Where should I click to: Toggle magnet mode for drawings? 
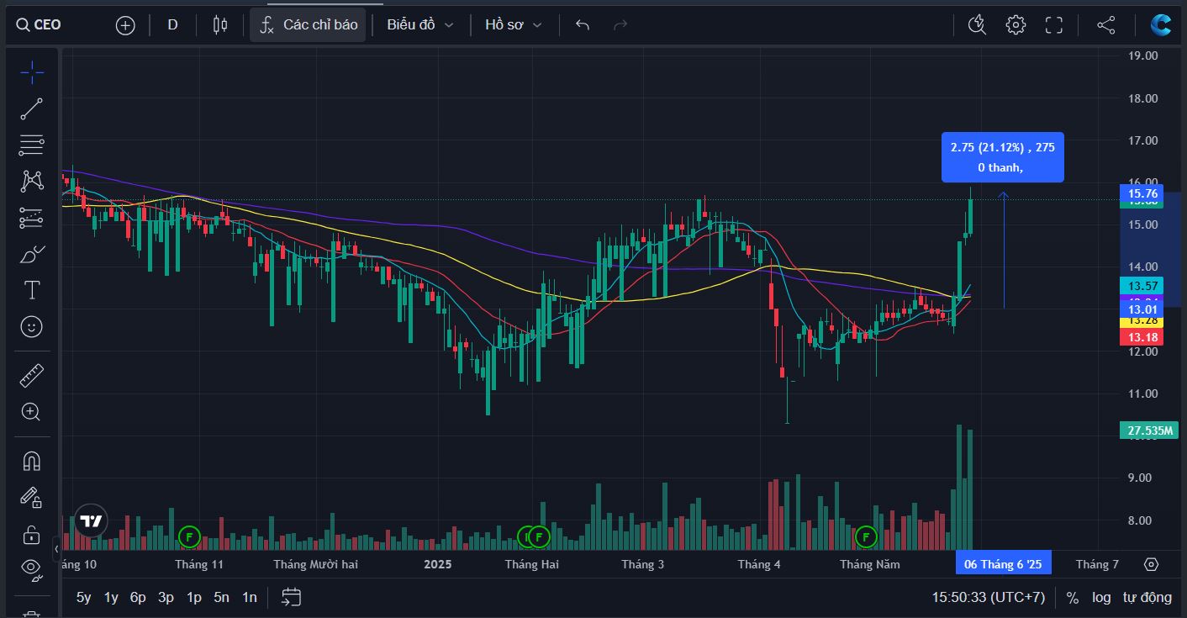coord(31,462)
